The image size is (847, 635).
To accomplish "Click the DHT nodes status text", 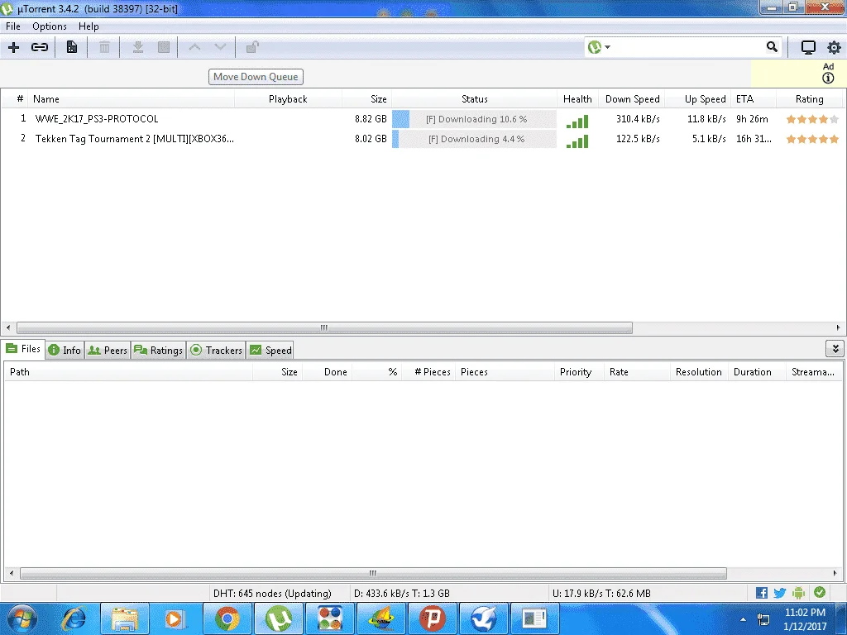I will coord(272,594).
